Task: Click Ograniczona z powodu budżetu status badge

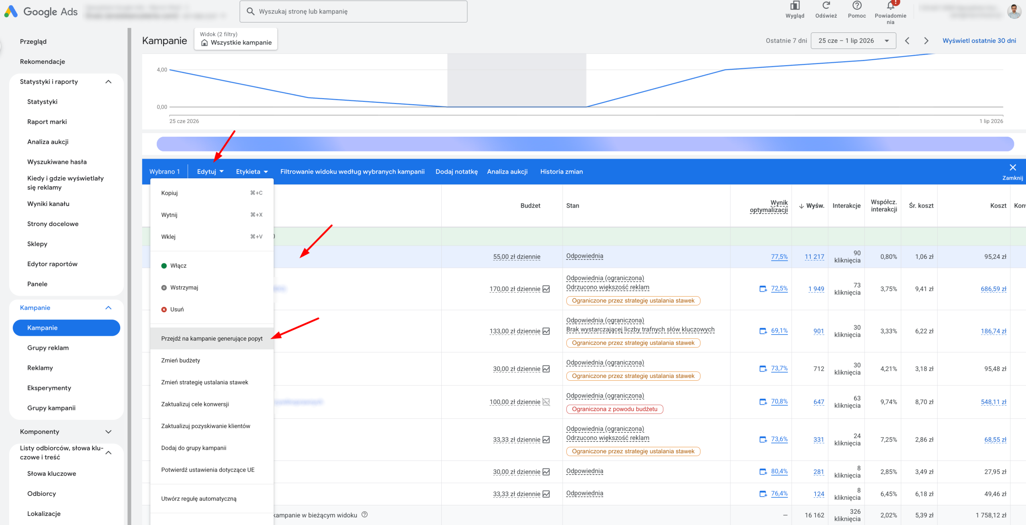Action: point(614,409)
